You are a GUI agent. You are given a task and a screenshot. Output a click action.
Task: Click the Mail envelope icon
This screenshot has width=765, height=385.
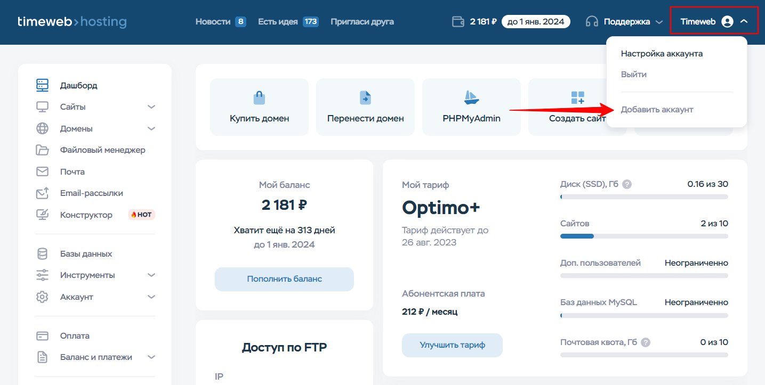pyautogui.click(x=42, y=171)
